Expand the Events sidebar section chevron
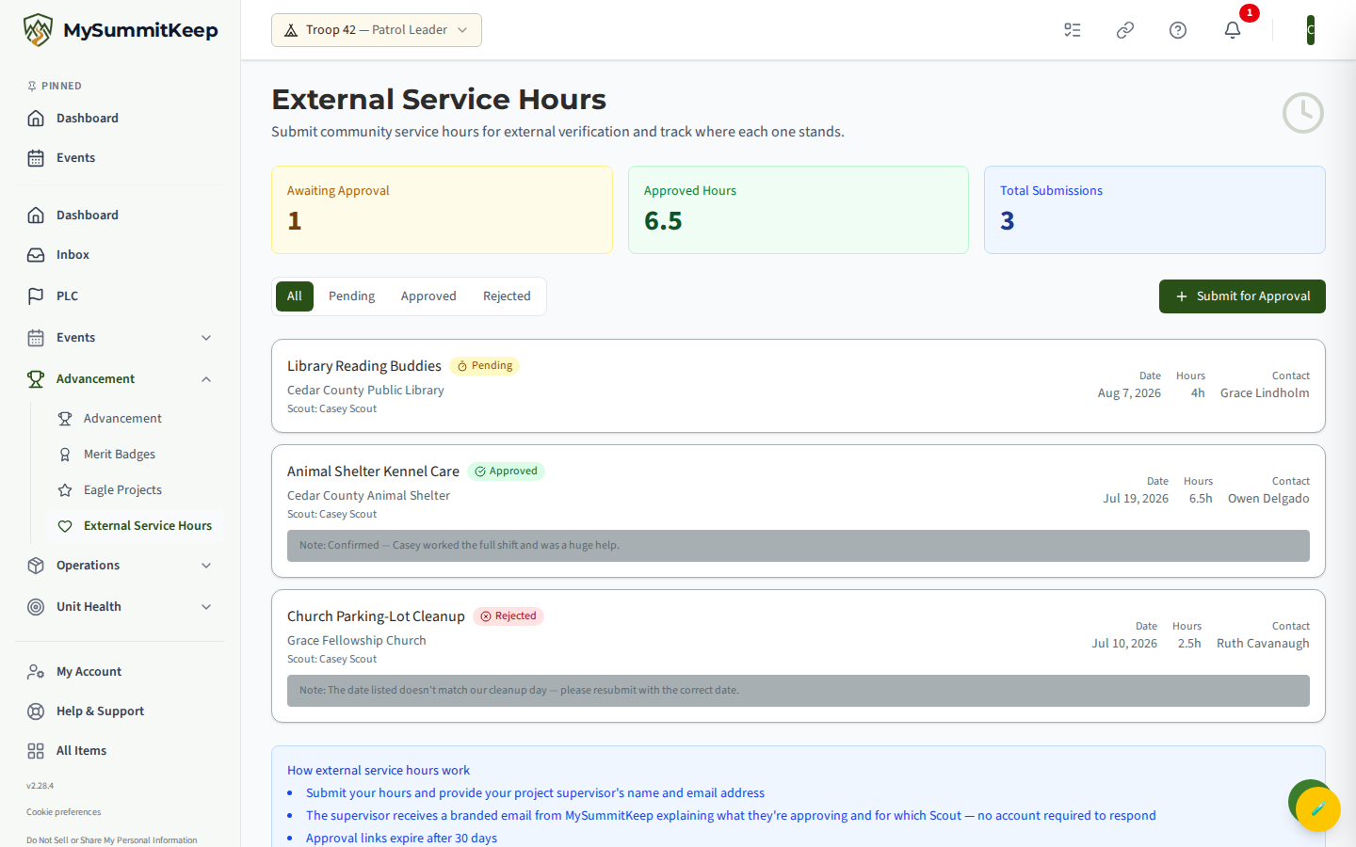Screen dimensions: 1356x847 tap(206, 337)
